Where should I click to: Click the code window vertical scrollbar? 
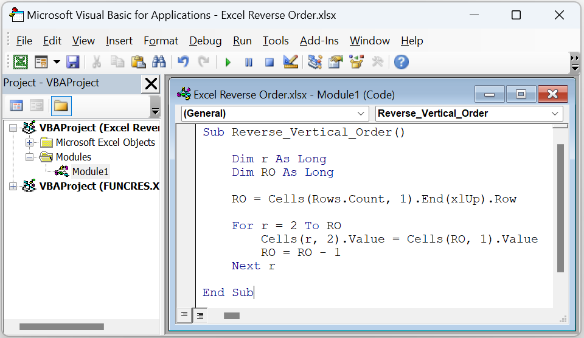pos(560,209)
